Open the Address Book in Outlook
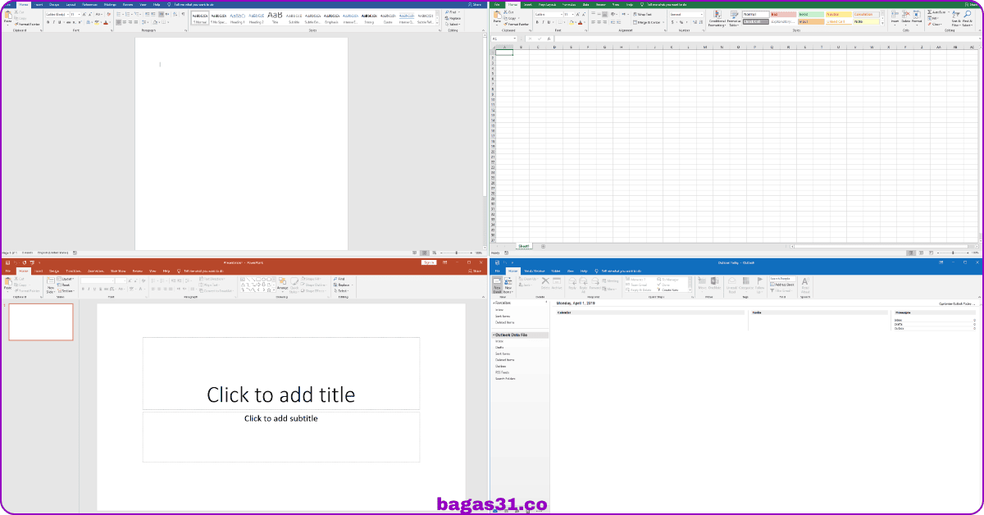 point(782,285)
